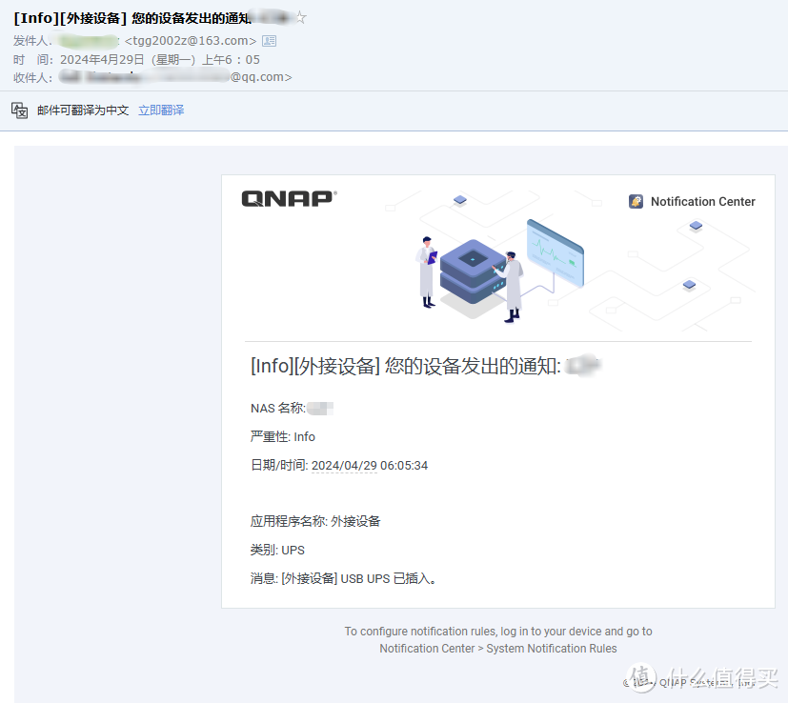788x703 pixels.
Task: Click the time value 06:05:34
Action: (x=404, y=465)
